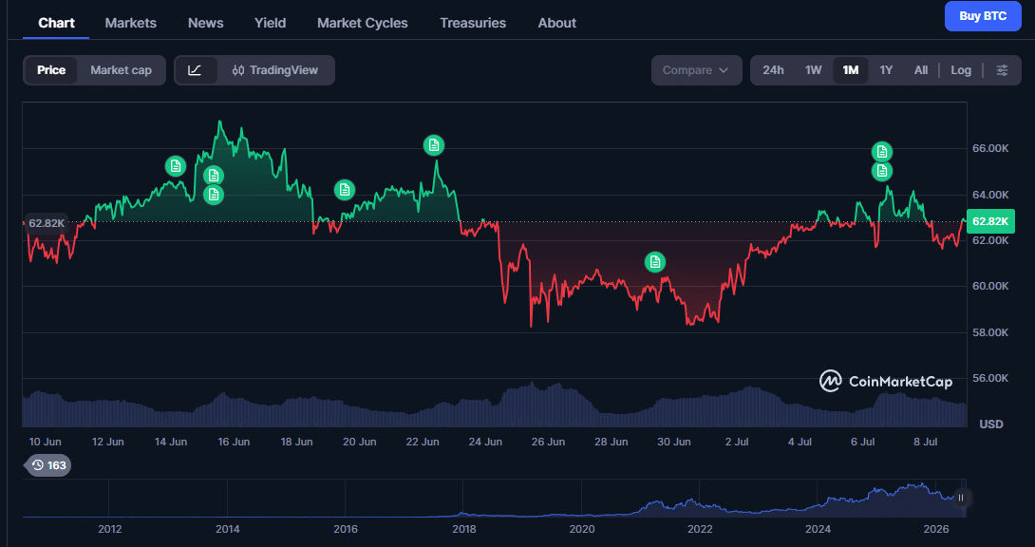Open news marker near 30 Jun
Viewport: 1035px width, 547px height.
point(655,262)
